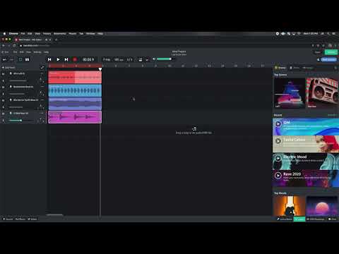Click the skip forward transport button

(66, 59)
